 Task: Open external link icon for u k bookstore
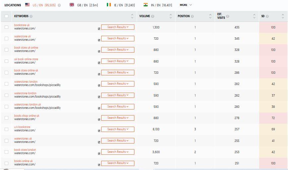[x=99, y=131]
